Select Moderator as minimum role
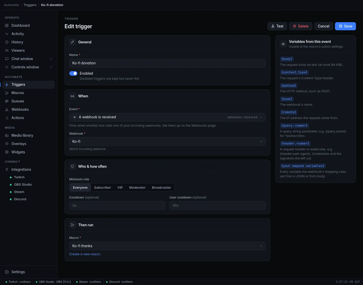The width and height of the screenshot is (363, 285). click(137, 187)
